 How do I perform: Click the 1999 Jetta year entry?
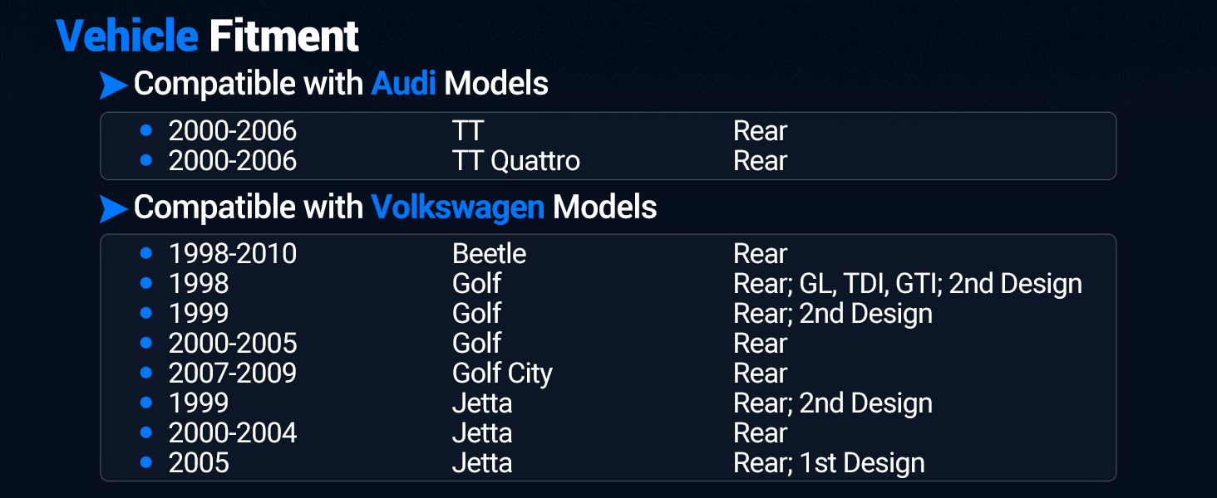[199, 403]
